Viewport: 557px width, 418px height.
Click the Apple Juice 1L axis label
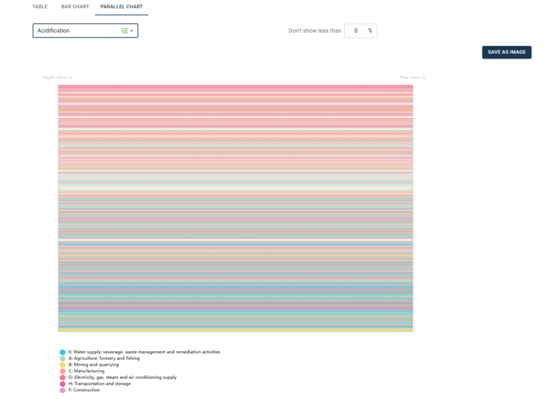(x=58, y=77)
